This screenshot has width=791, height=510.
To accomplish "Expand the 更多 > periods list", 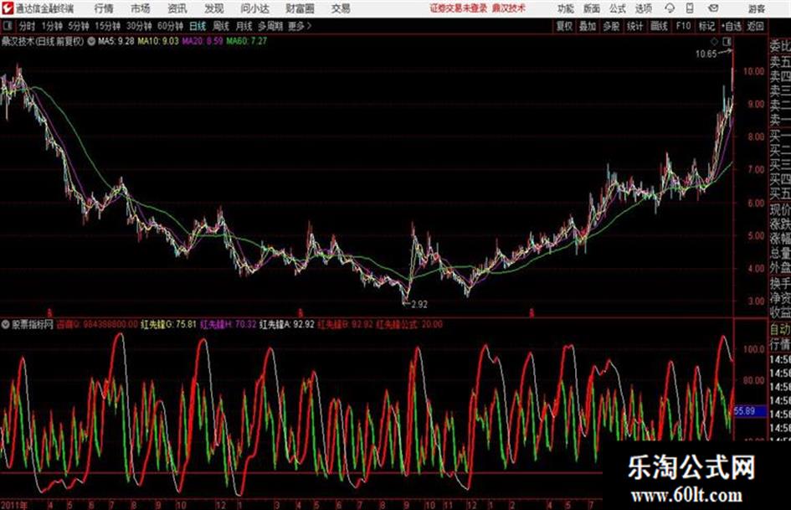I will (300, 26).
